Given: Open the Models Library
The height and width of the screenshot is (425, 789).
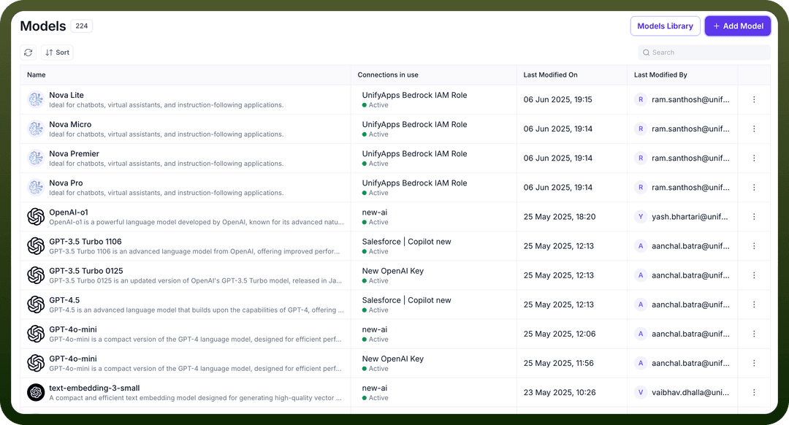Looking at the screenshot, I should point(665,26).
